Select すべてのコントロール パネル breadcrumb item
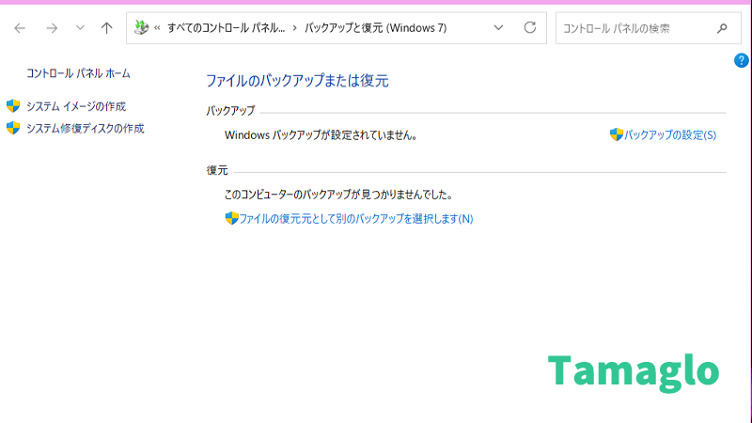This screenshot has height=423, width=752. click(226, 28)
